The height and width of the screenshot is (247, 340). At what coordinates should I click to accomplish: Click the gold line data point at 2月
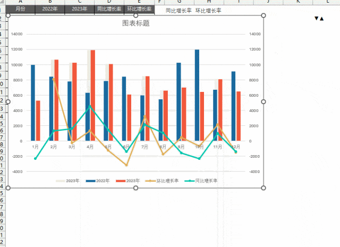(54, 79)
